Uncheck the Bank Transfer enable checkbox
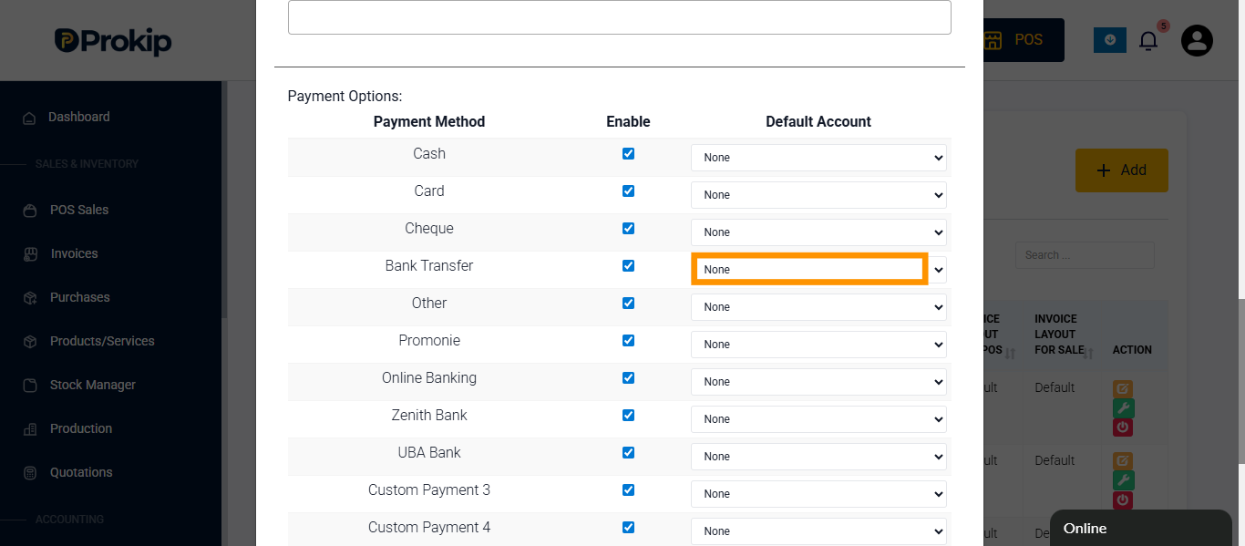1245x546 pixels. [x=628, y=266]
